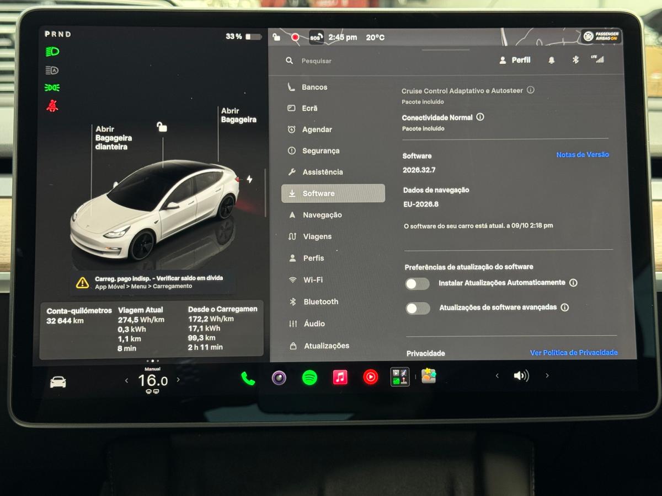
Task: Increase temperature with right arrow
Action: [178, 380]
